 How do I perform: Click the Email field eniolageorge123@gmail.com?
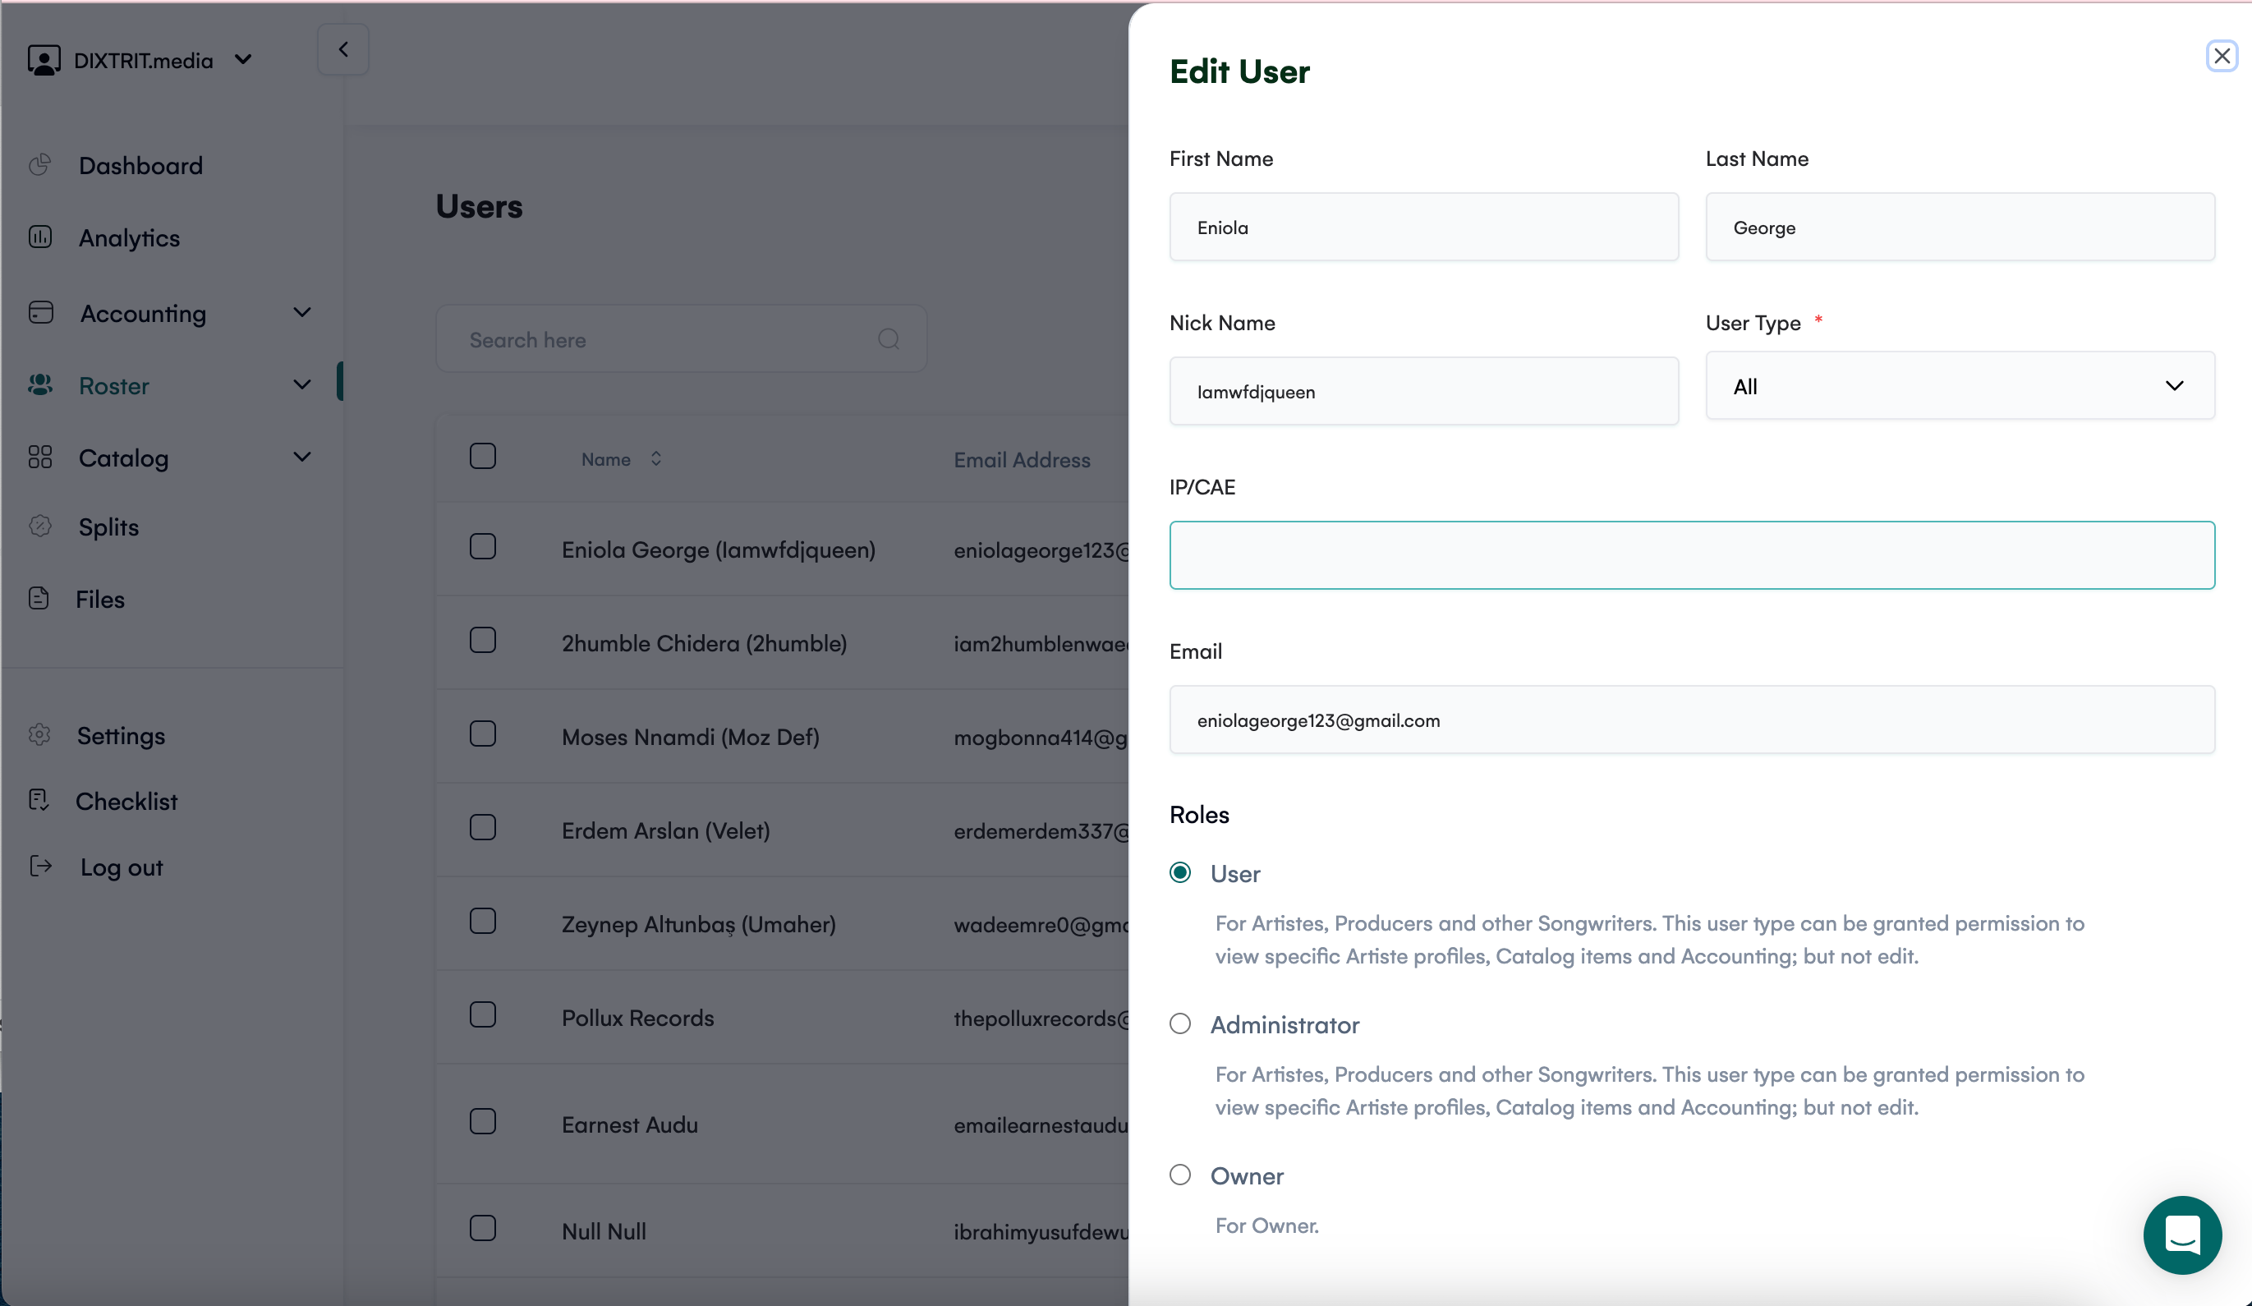point(1692,720)
